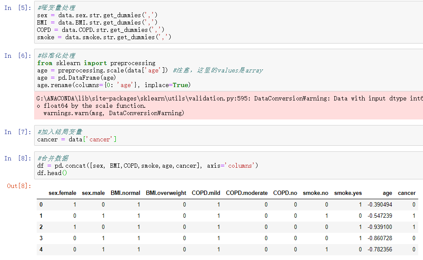Click the COPD.mild column header
Viewport: 423px width, 260px height.
tap(206, 193)
